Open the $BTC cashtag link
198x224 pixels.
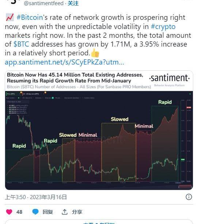(x=21, y=44)
